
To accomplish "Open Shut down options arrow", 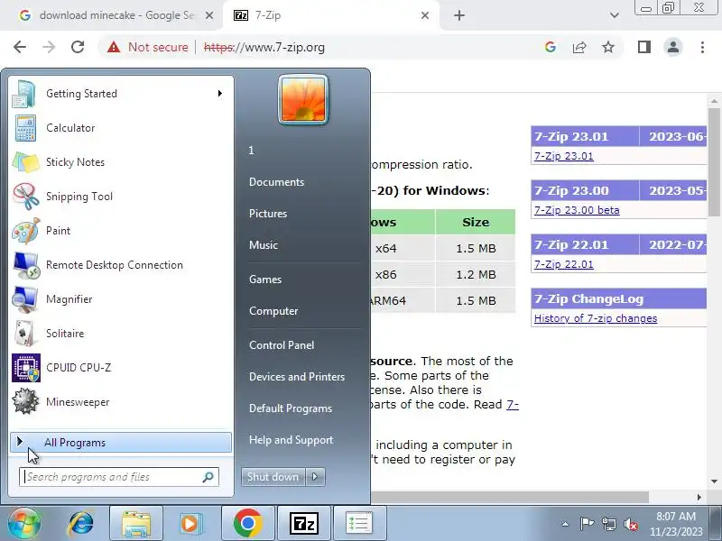I will point(315,477).
